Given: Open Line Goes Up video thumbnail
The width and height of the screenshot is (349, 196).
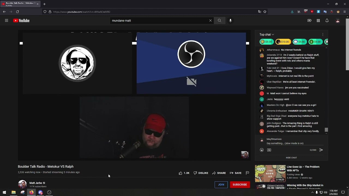Looking at the screenshot, I should pos(270,173).
